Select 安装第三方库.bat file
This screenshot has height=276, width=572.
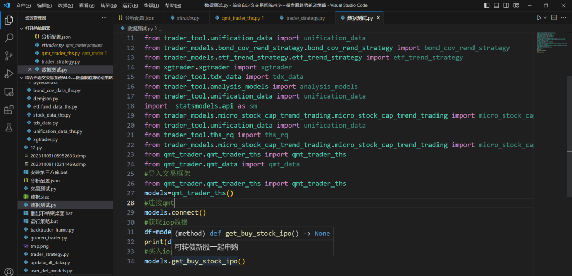pos(65,172)
